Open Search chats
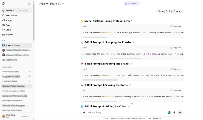Image resolution: width=203 pixels, height=120 pixels. [11, 15]
